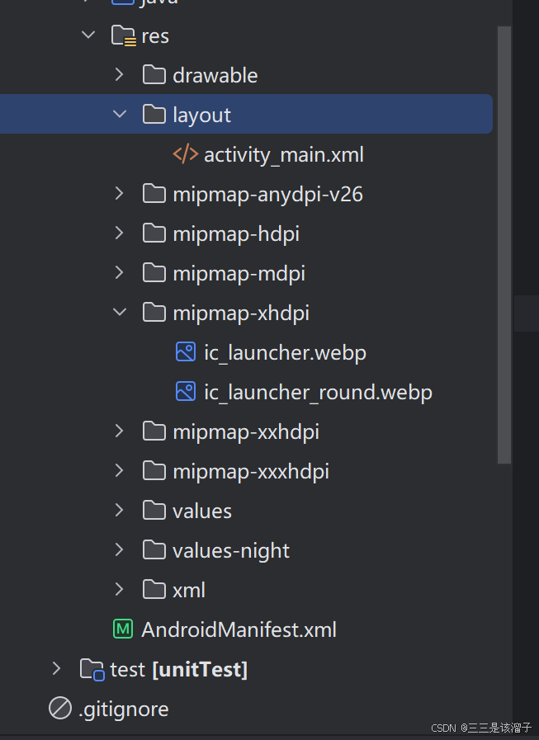Select the xml folder label

(x=189, y=590)
